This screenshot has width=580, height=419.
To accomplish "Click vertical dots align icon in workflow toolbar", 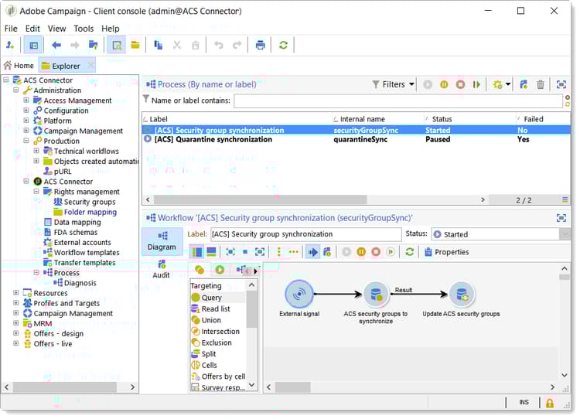I will (x=279, y=252).
